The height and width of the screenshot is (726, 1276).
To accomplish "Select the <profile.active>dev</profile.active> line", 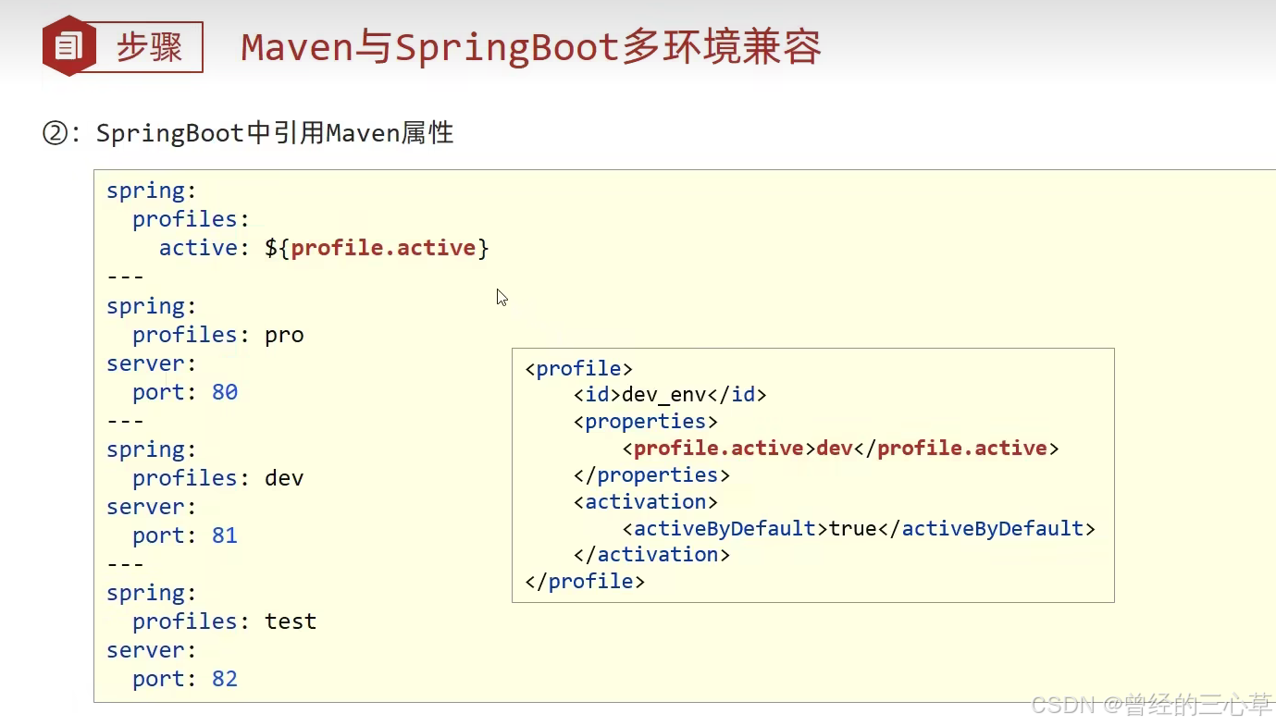I will [x=840, y=449].
